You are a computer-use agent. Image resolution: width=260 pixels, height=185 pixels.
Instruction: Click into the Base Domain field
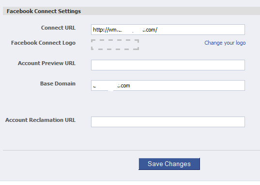(168, 85)
